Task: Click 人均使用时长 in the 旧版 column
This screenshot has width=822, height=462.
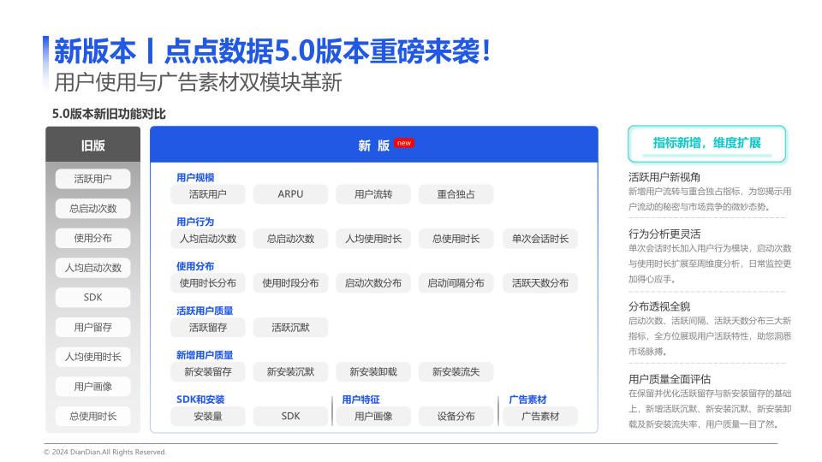Action: (92, 357)
